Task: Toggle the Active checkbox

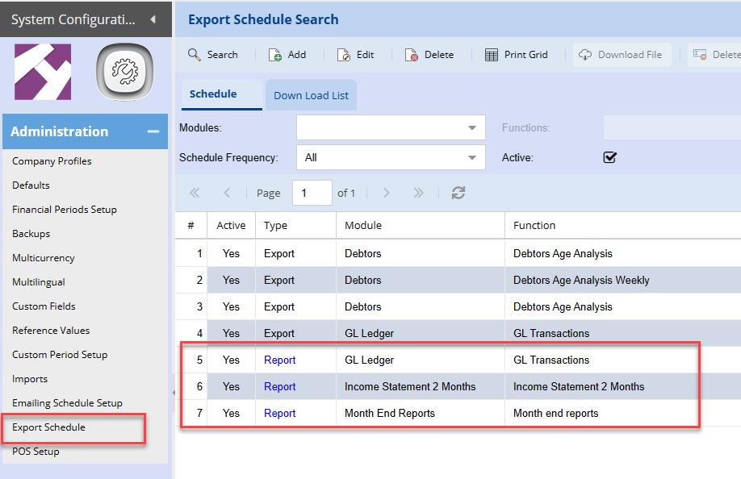Action: coord(610,157)
